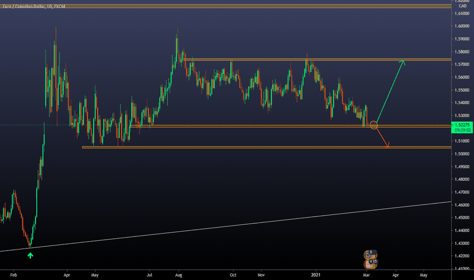Click the current price label 1.52275
The height and width of the screenshot is (280, 474).
(462, 125)
